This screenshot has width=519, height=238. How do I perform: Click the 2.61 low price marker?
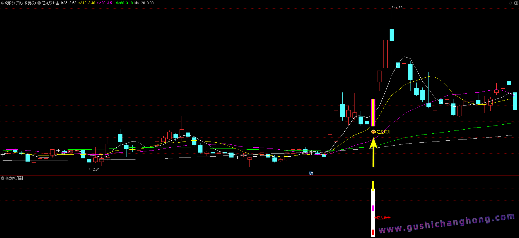[x=96, y=169]
